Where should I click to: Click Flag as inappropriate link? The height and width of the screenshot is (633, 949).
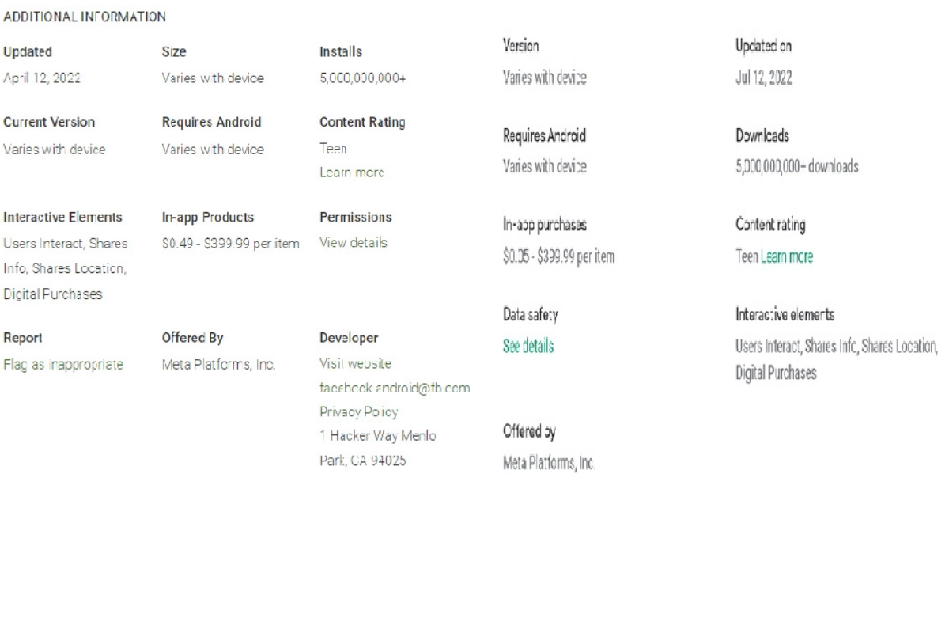(63, 365)
